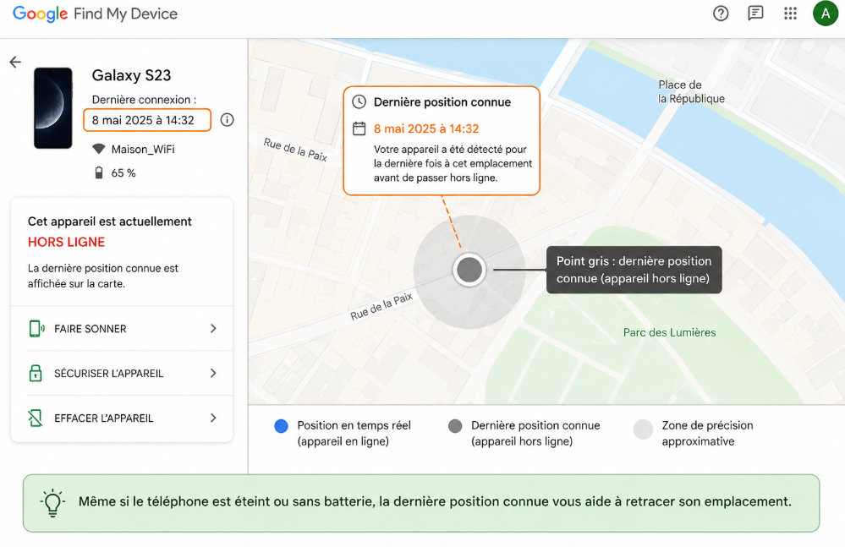The width and height of the screenshot is (845, 547).
Task: Click the ring device icon for Faire sonner
Action: (x=36, y=328)
